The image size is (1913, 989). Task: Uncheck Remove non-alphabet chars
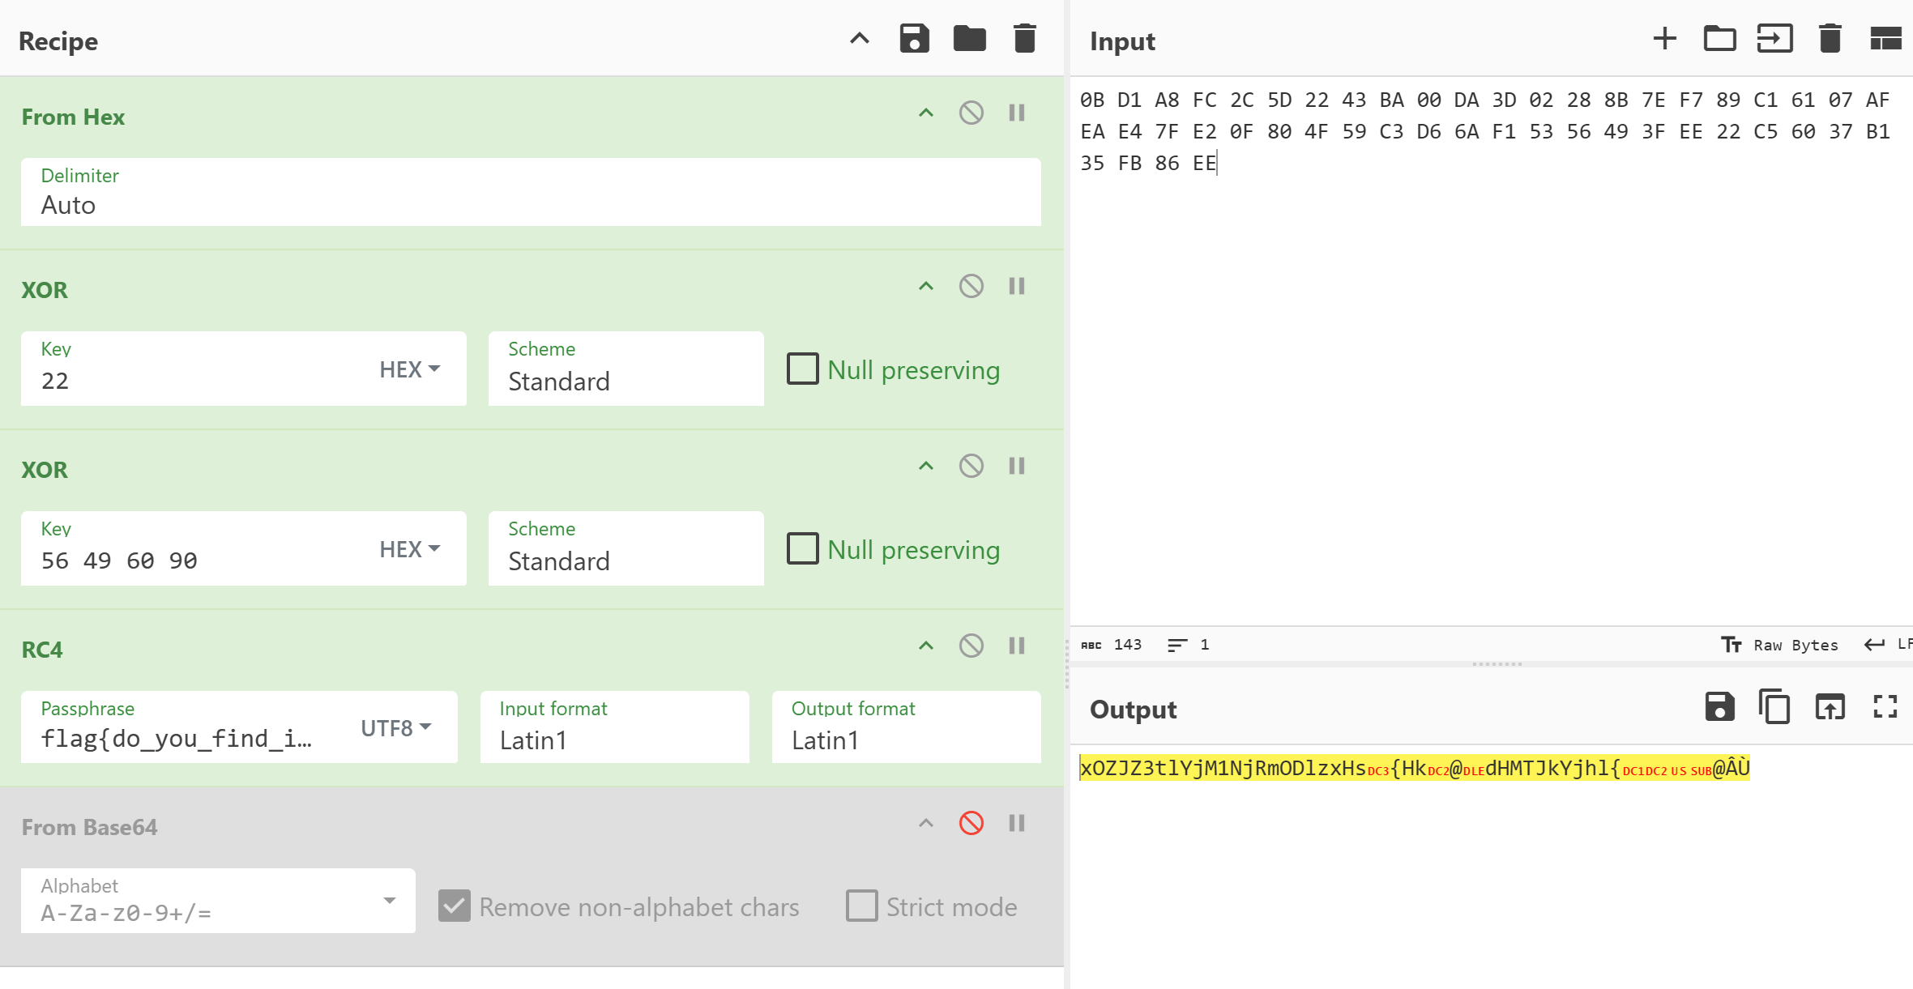[x=455, y=906]
